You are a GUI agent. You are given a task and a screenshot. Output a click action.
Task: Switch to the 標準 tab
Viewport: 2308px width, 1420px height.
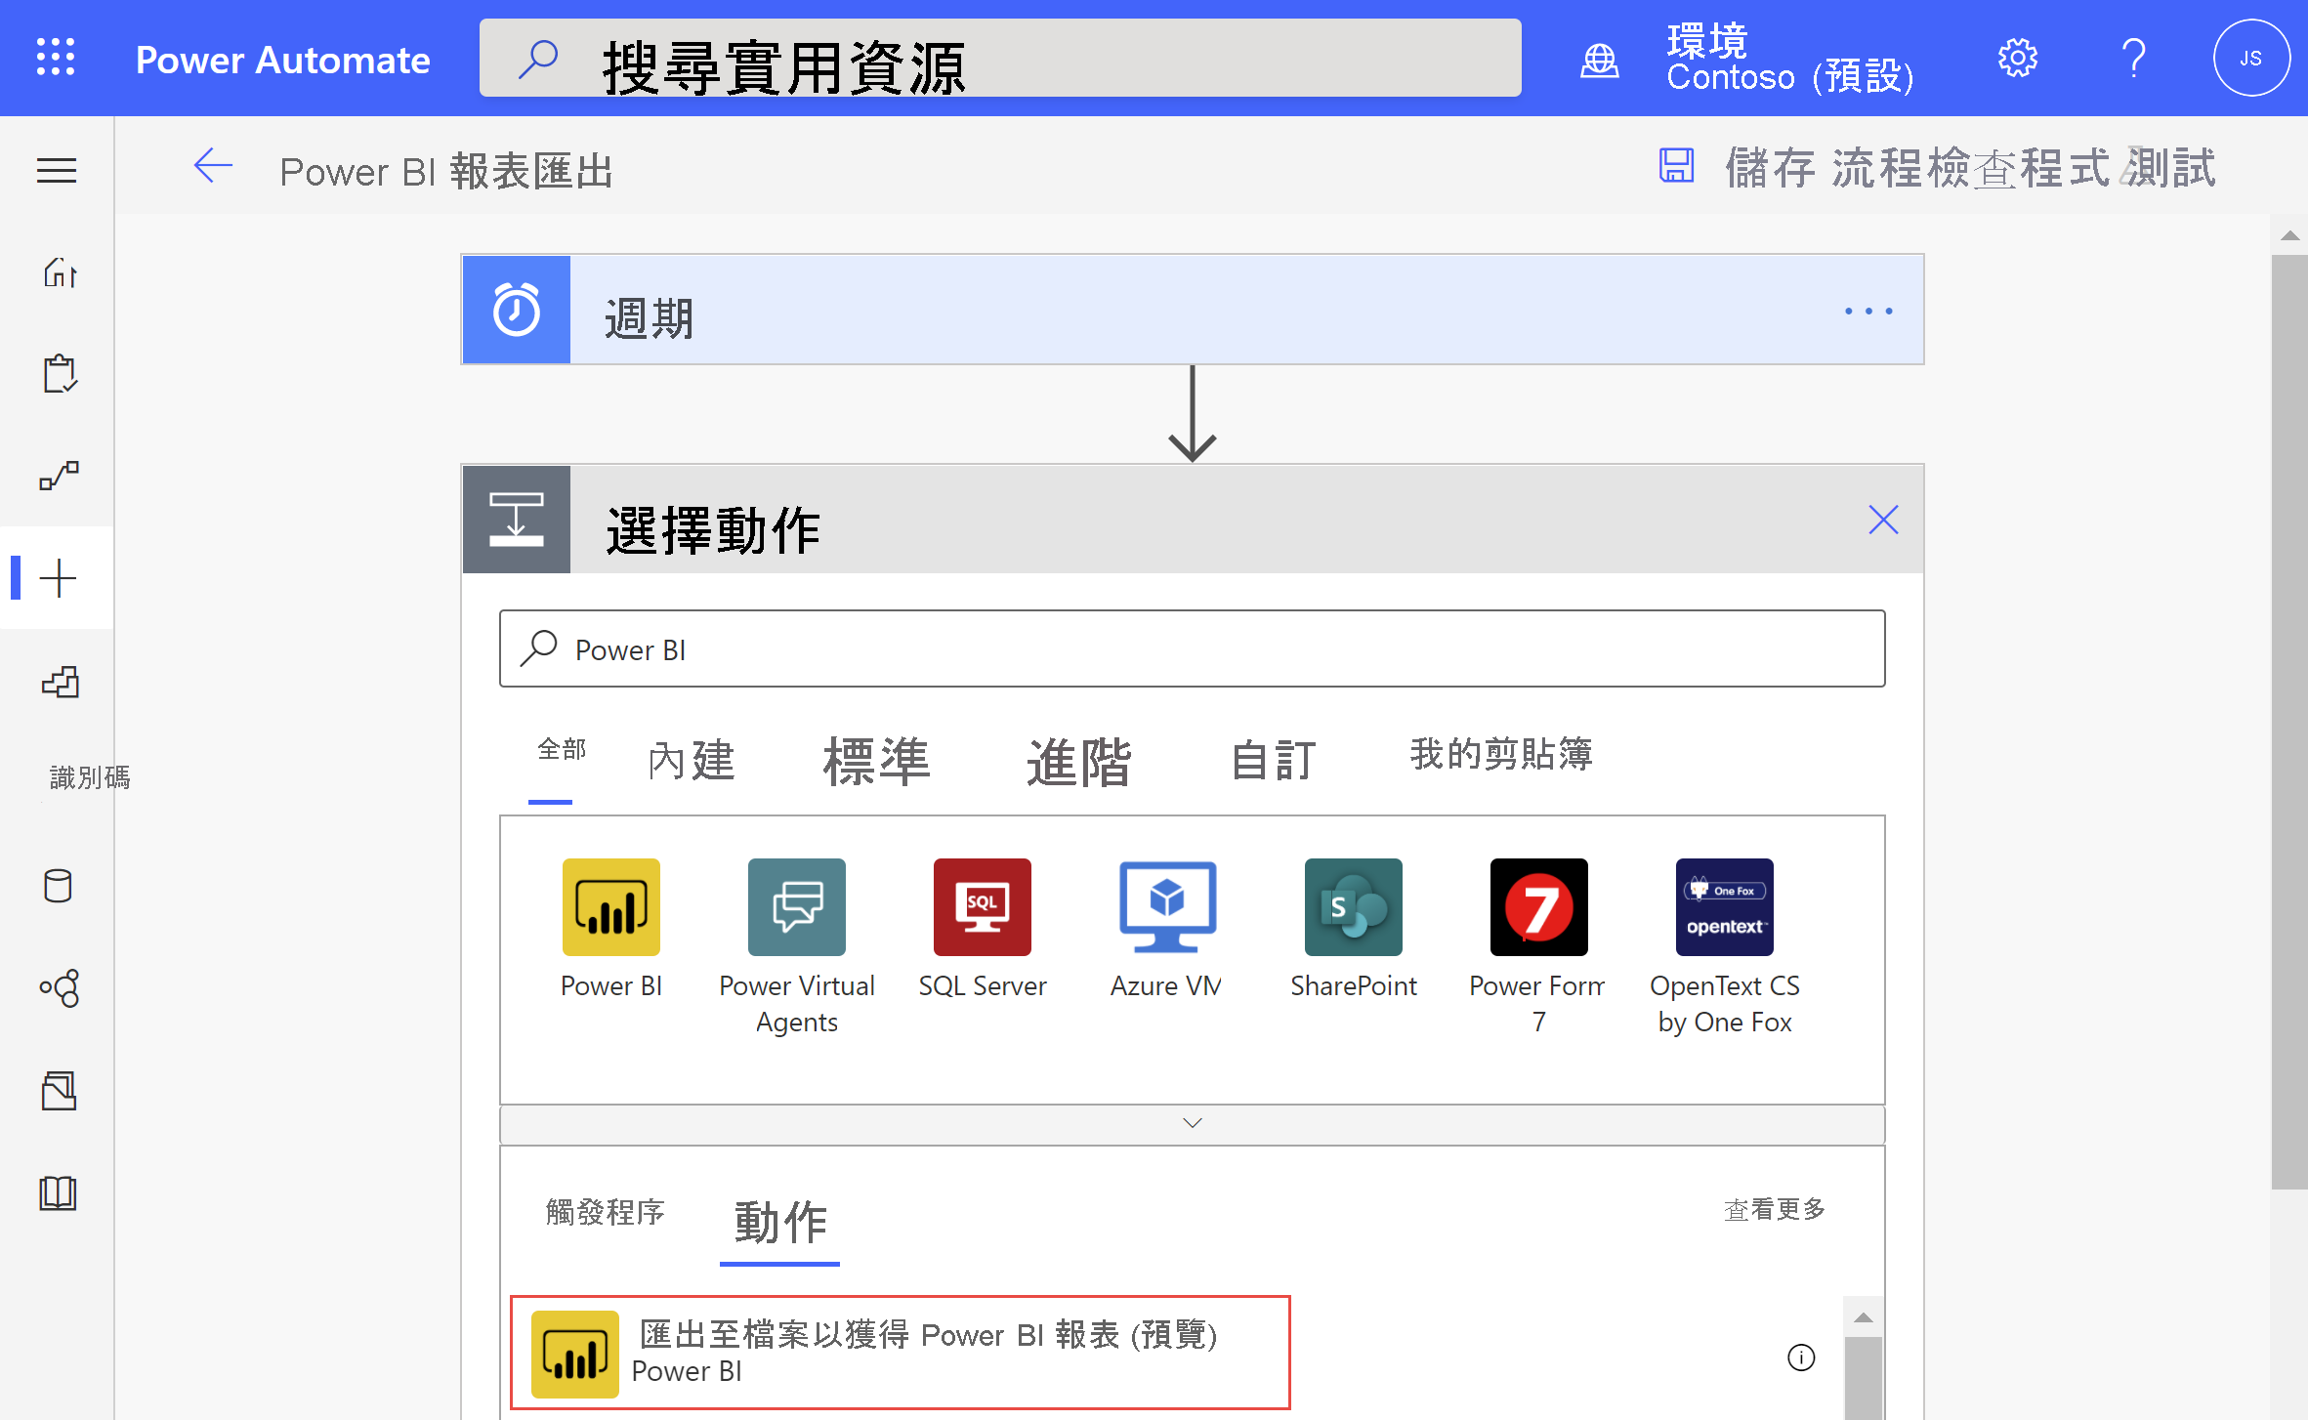tap(877, 761)
